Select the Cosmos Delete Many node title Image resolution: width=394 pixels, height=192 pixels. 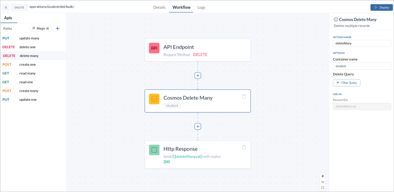[x=188, y=98]
